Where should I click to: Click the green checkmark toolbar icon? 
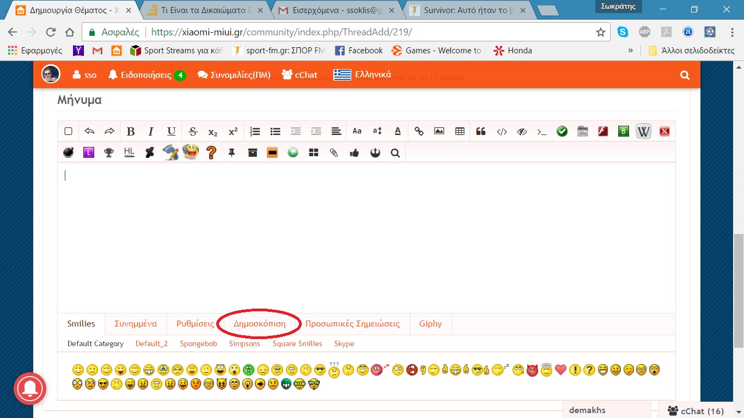click(x=562, y=131)
